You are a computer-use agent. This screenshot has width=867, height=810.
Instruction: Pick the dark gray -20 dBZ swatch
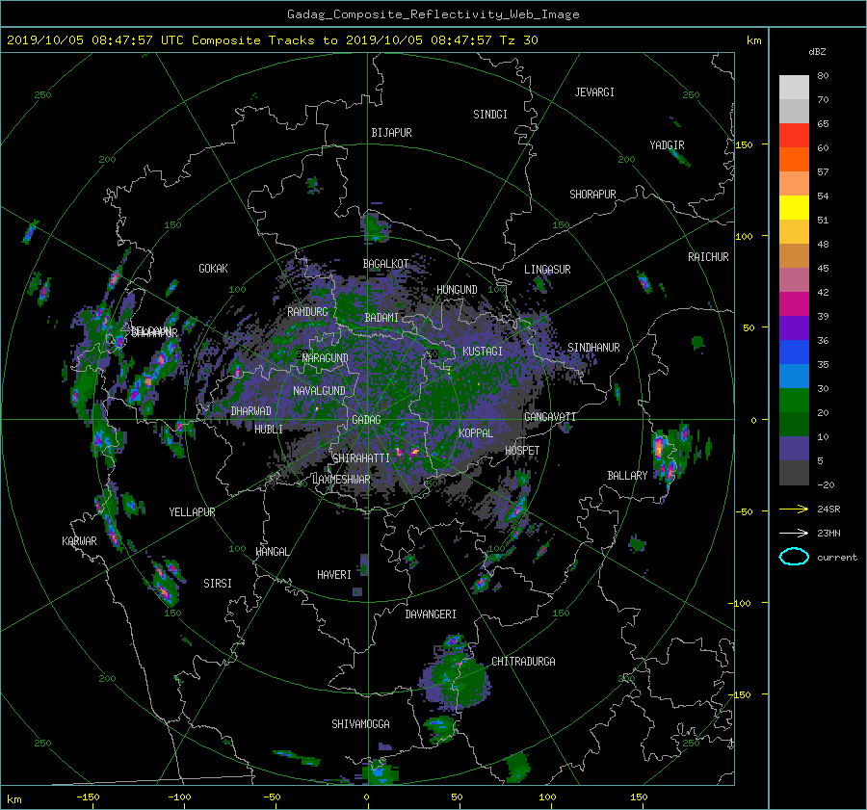coord(794,473)
